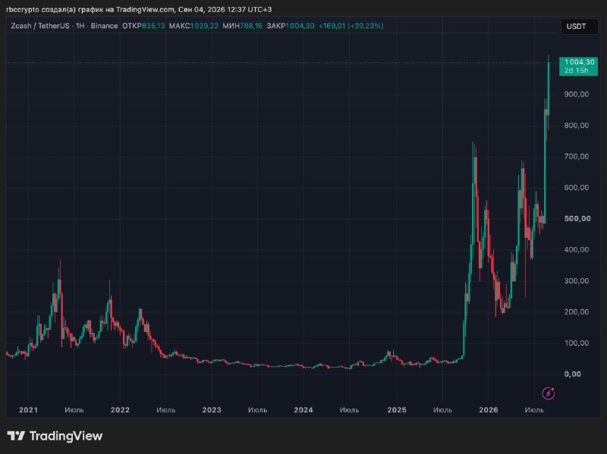Image resolution: width=607 pixels, height=454 pixels.
Task: Click the 1H interval label in legend
Action: (80, 26)
